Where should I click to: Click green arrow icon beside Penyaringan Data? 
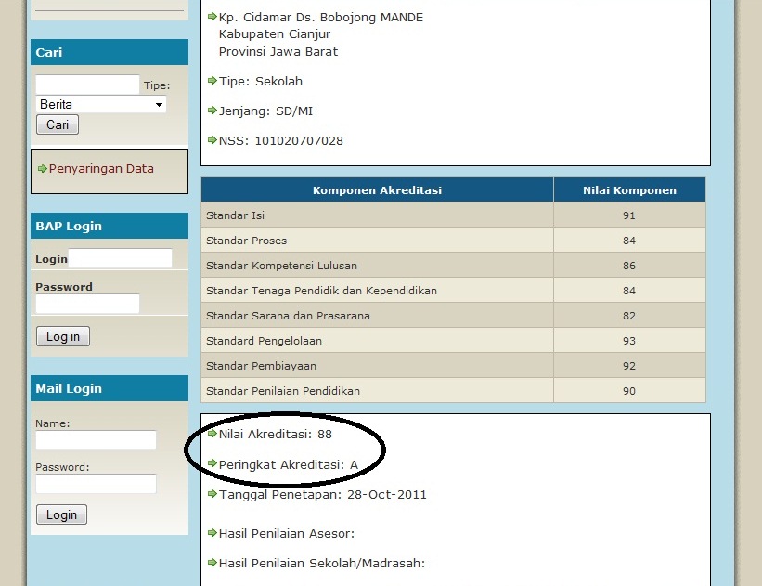(x=43, y=169)
